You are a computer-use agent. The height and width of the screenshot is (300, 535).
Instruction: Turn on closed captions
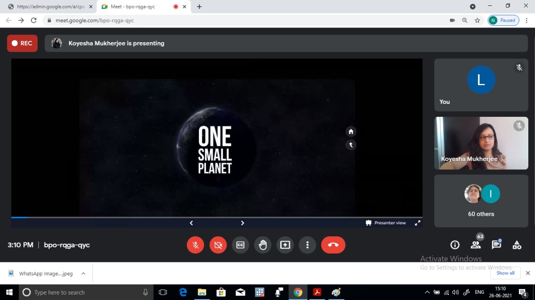tap(240, 245)
